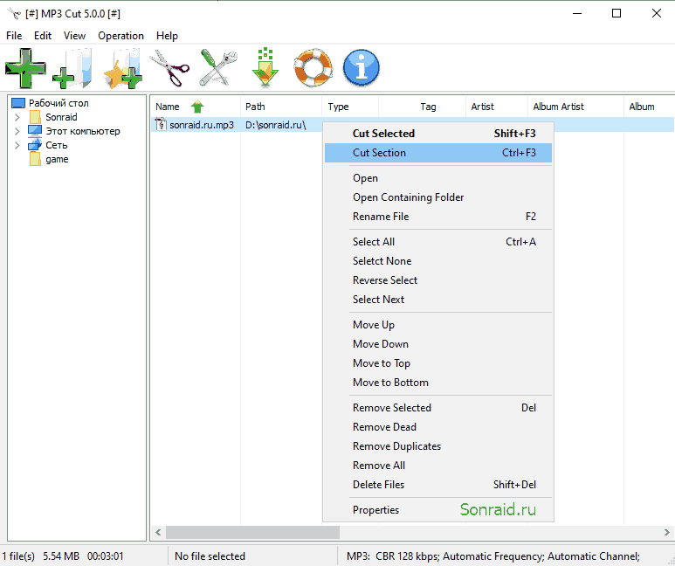Choose Remove Duplicates menu entry
The width and height of the screenshot is (675, 566).
[x=438, y=446]
